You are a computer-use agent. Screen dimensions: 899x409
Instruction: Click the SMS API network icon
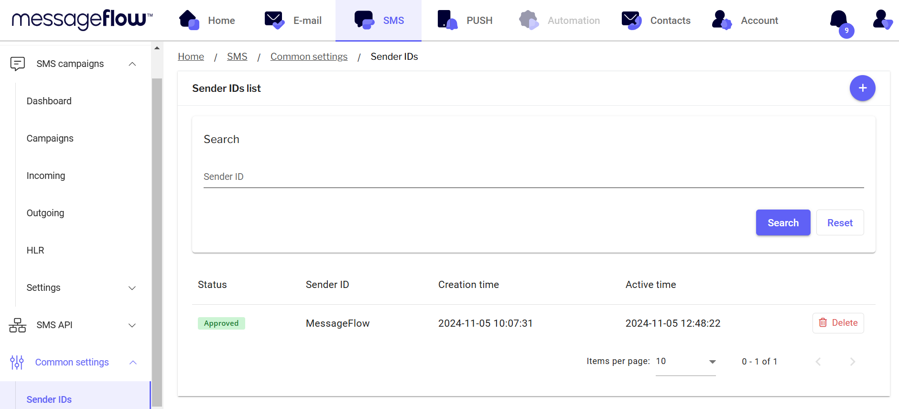coord(18,325)
